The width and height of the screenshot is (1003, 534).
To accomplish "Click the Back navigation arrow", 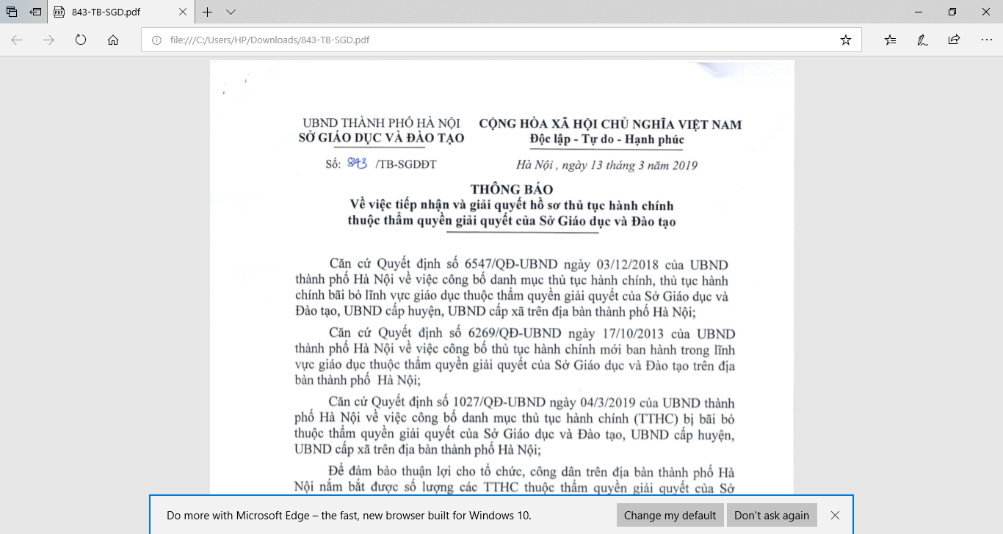I will point(16,40).
